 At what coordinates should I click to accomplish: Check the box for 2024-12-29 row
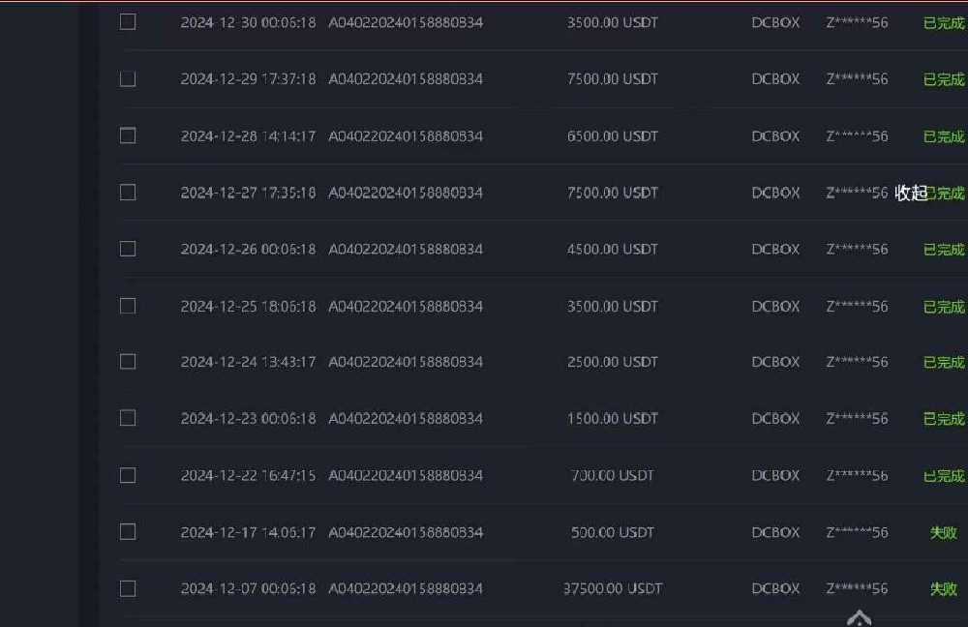tap(128, 79)
